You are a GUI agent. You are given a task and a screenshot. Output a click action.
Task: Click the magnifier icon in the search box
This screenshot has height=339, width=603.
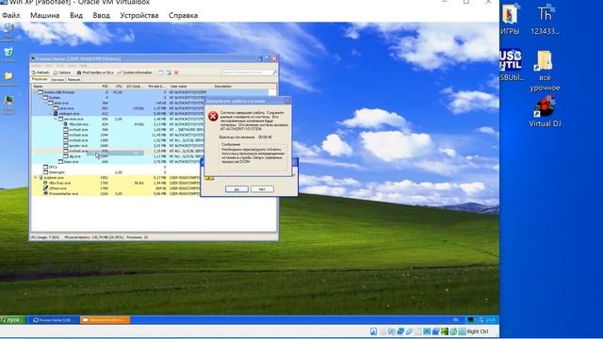pos(274,73)
